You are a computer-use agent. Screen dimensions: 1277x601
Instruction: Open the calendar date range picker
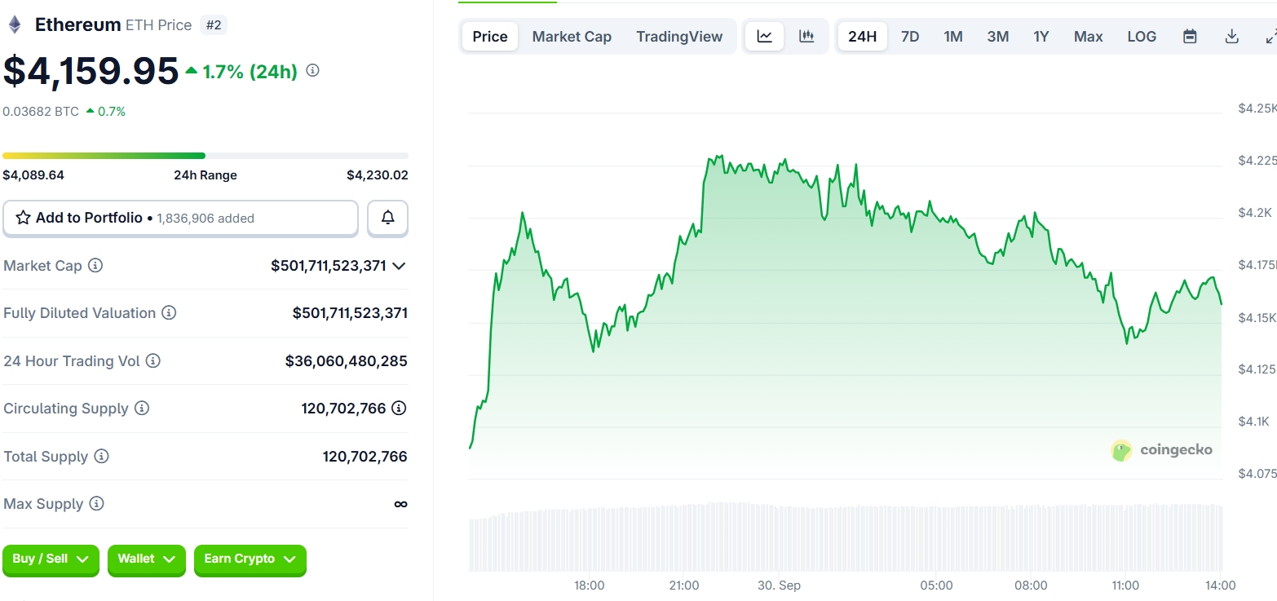pyautogui.click(x=1190, y=37)
